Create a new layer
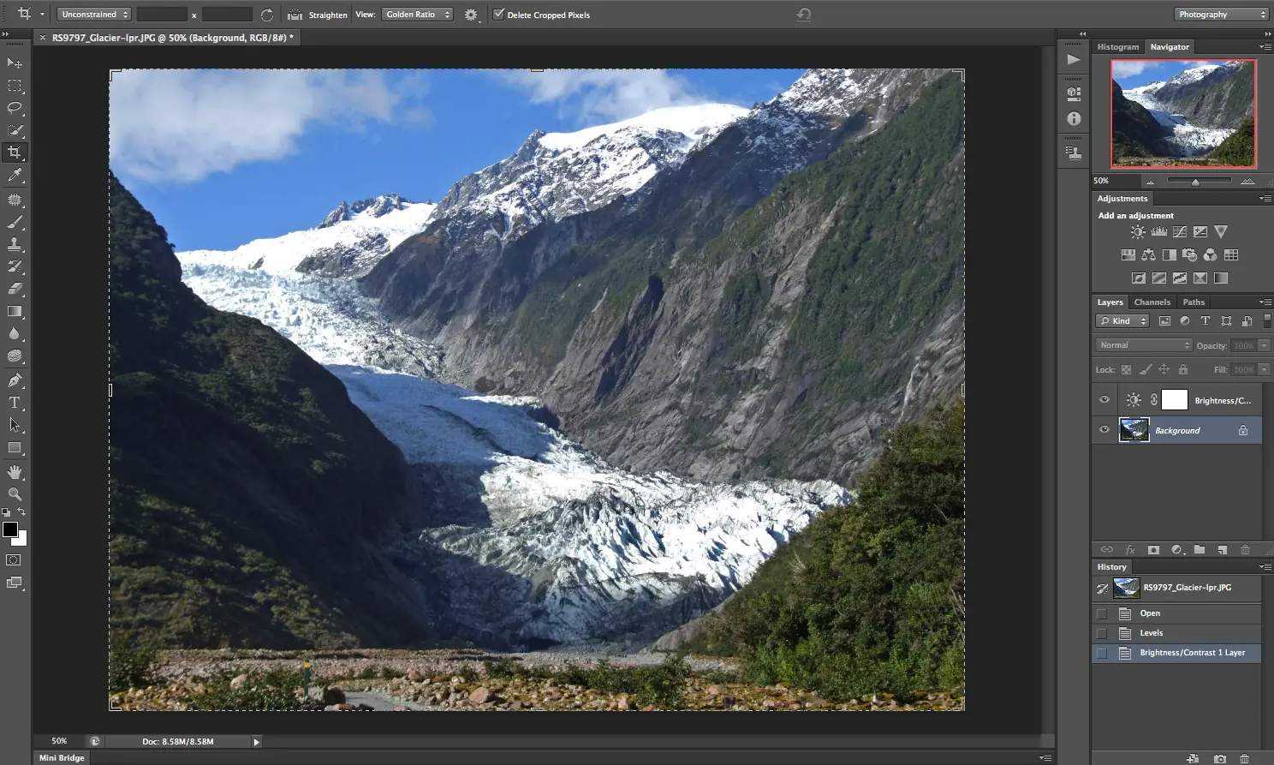Viewport: 1274px width, 765px height. point(1223,550)
